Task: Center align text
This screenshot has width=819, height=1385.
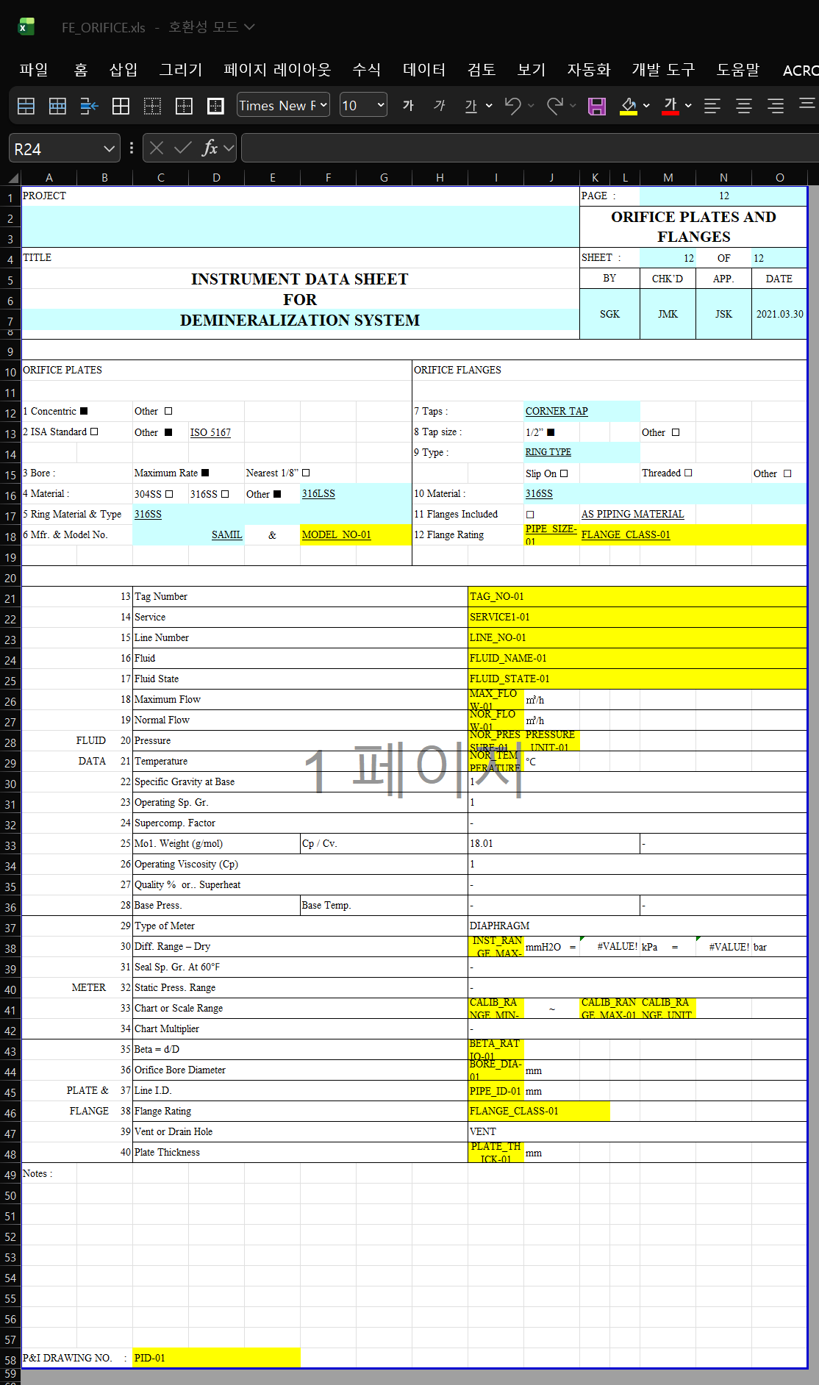Action: click(744, 106)
